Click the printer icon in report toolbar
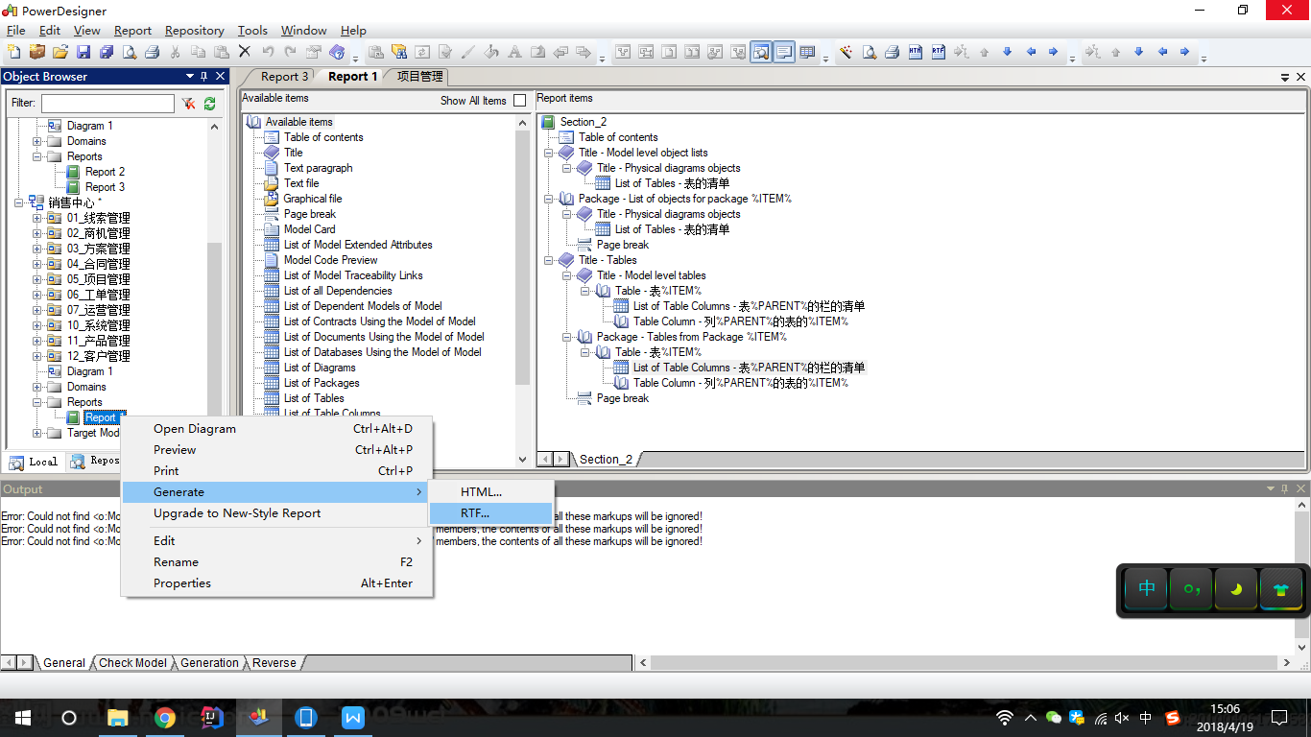The height and width of the screenshot is (737, 1311). (x=893, y=52)
